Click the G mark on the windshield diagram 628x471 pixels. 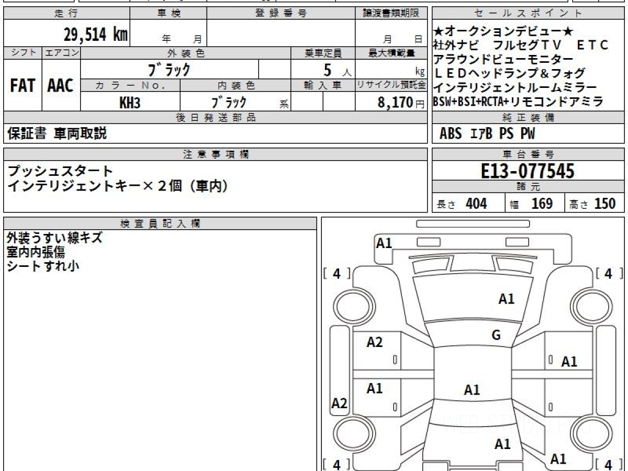[496, 335]
